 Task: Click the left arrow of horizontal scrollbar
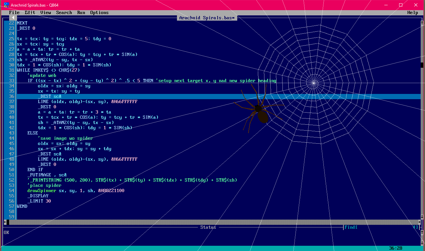(x=5, y=222)
